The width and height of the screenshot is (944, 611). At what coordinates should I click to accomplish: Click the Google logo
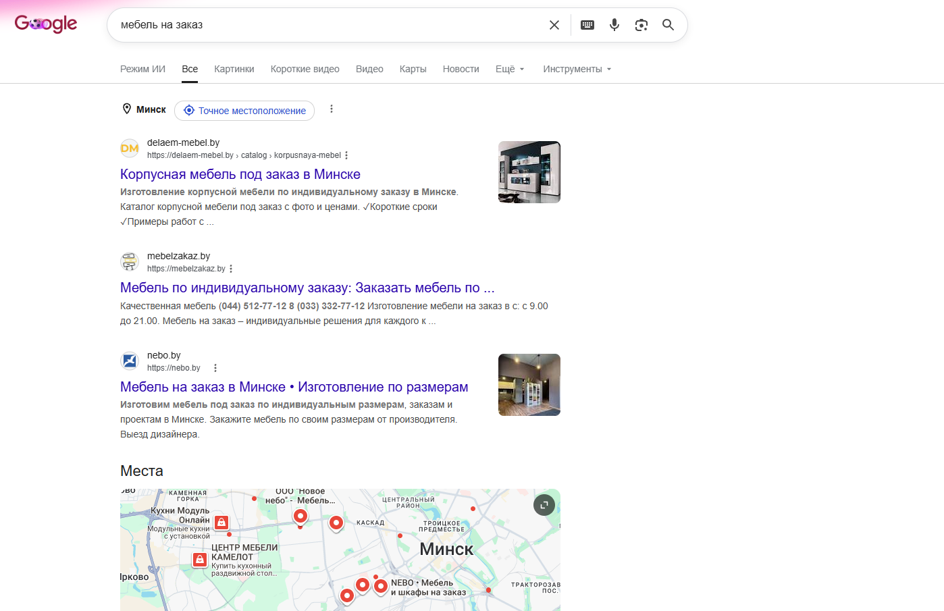pyautogui.click(x=46, y=24)
